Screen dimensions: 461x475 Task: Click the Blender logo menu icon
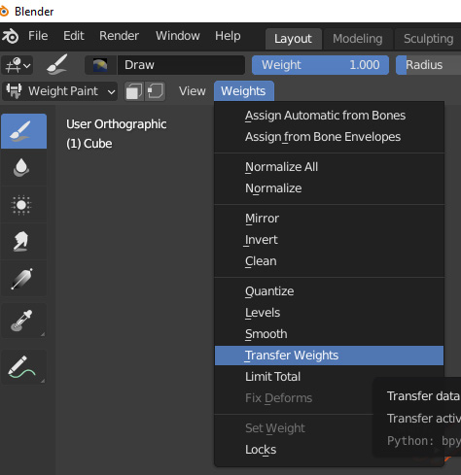11,36
